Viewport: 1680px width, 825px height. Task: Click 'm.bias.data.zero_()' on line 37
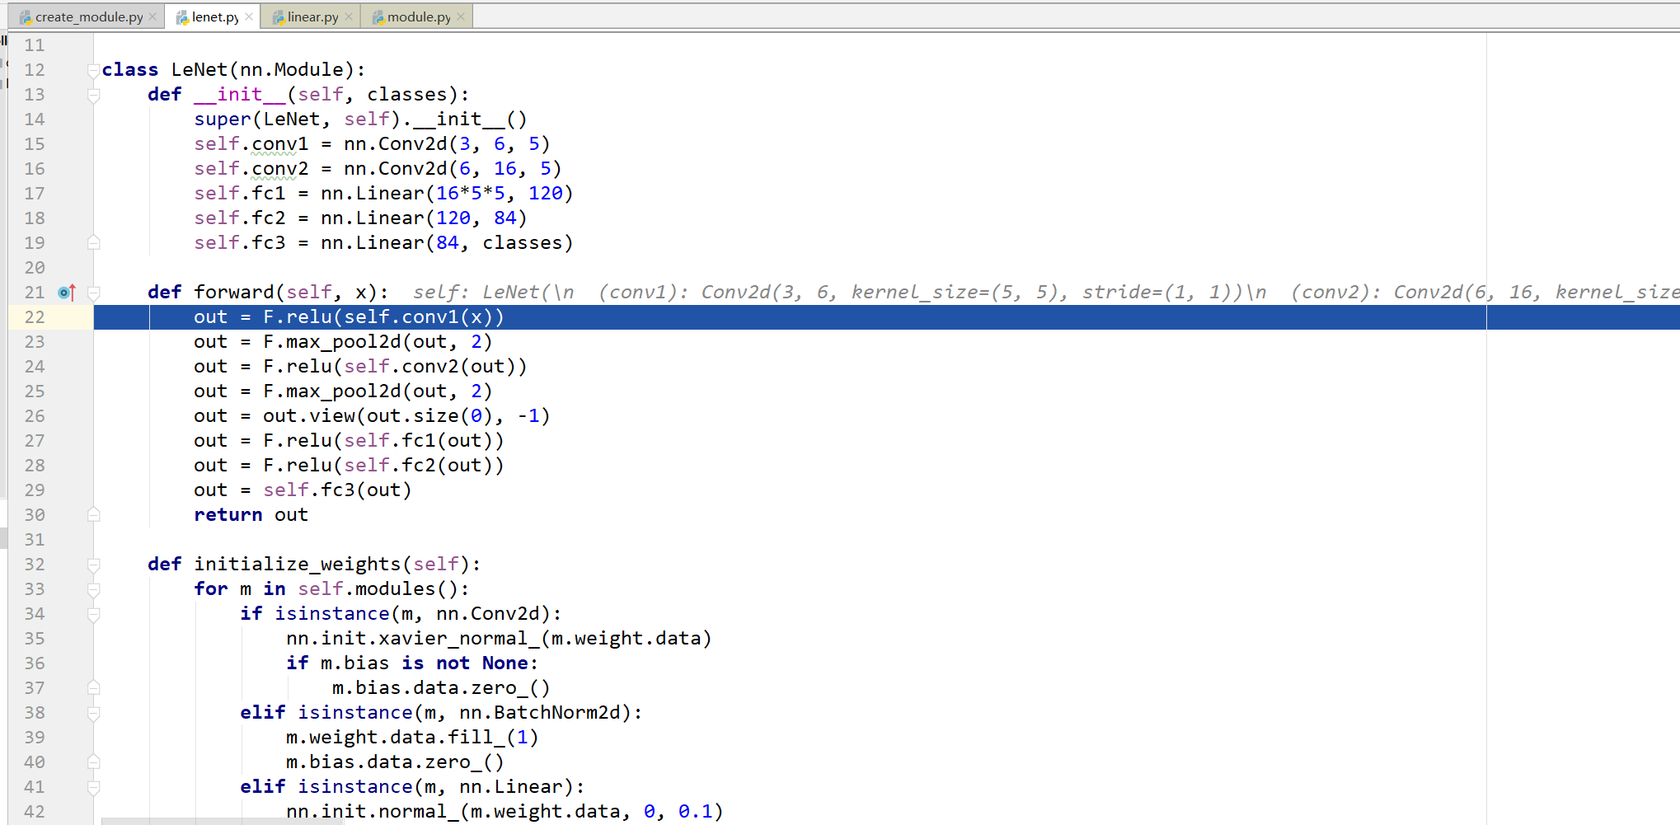(x=441, y=688)
